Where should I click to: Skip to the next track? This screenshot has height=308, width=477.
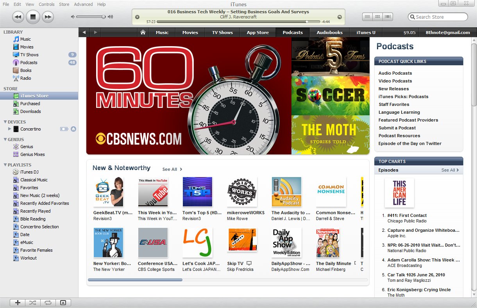(x=47, y=17)
